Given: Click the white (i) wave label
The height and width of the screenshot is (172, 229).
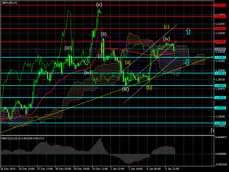Looking at the screenshot, I should pyautogui.click(x=100, y=56).
